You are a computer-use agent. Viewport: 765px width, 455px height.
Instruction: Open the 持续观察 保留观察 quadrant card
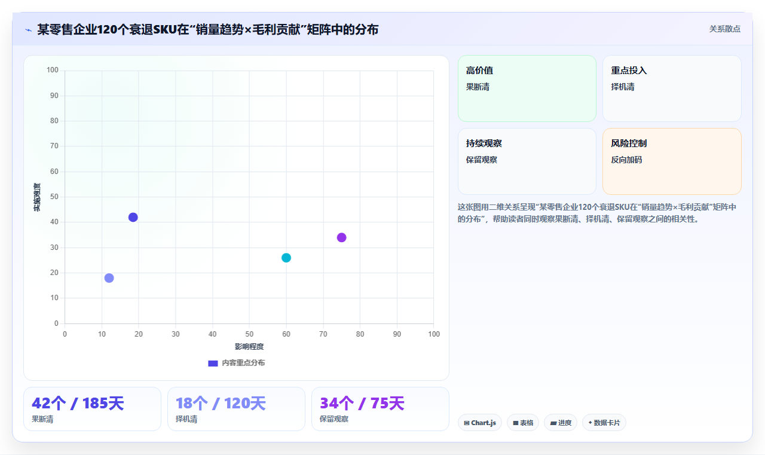coord(527,161)
